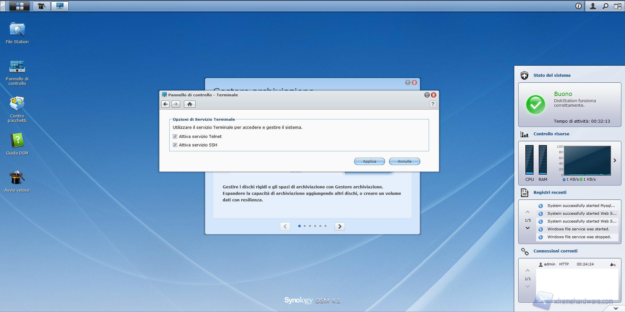Click the Applica button
Viewport: 625px width, 312px height.
tap(369, 161)
